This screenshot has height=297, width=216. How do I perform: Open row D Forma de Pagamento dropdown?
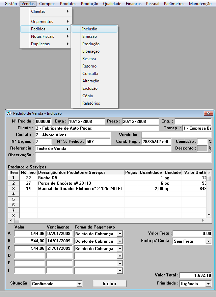(x=120, y=256)
